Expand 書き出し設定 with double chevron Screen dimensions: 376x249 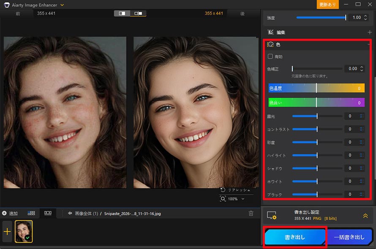365,216
